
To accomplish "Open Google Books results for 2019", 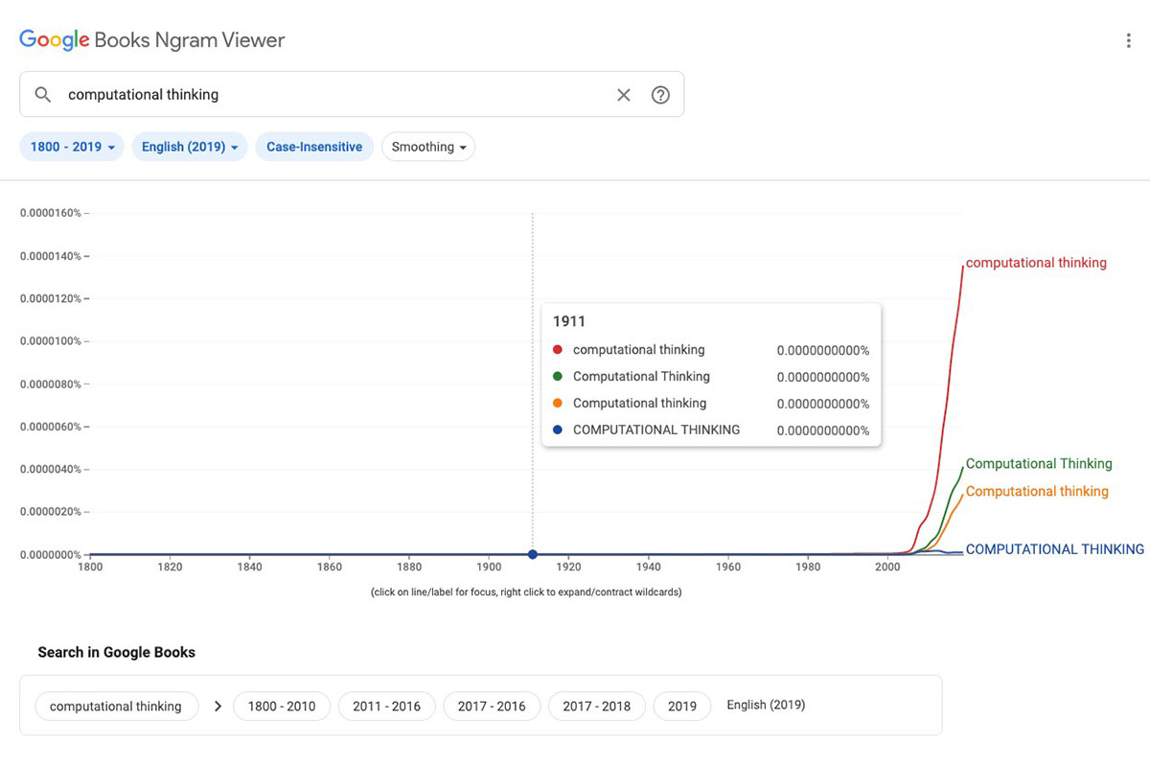I will click(682, 707).
